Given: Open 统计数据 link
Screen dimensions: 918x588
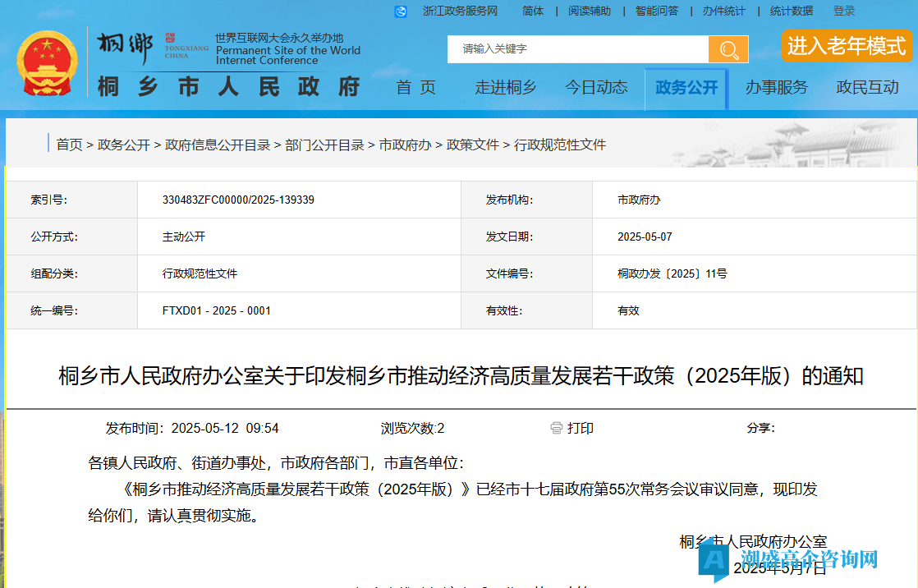Looking at the screenshot, I should click(791, 11).
